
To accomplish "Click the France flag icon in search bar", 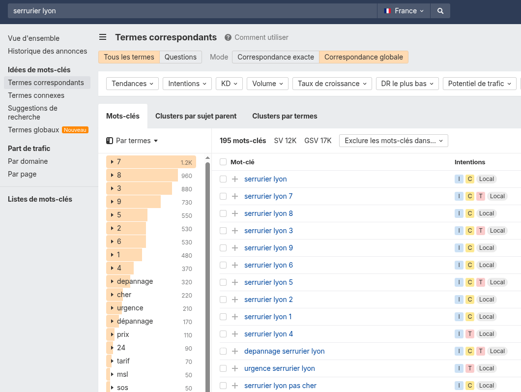I will (386, 10).
